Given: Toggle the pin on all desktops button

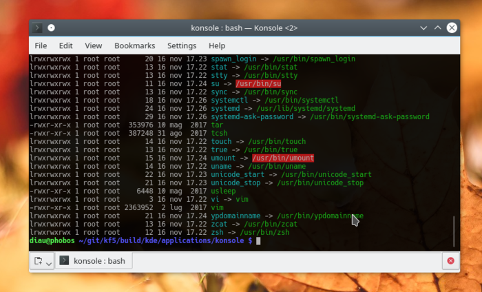Looking at the screenshot, I should point(51,28).
